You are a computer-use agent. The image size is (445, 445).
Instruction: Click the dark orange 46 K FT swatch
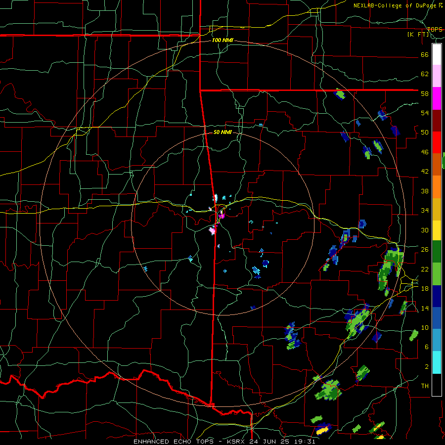pos(437,165)
